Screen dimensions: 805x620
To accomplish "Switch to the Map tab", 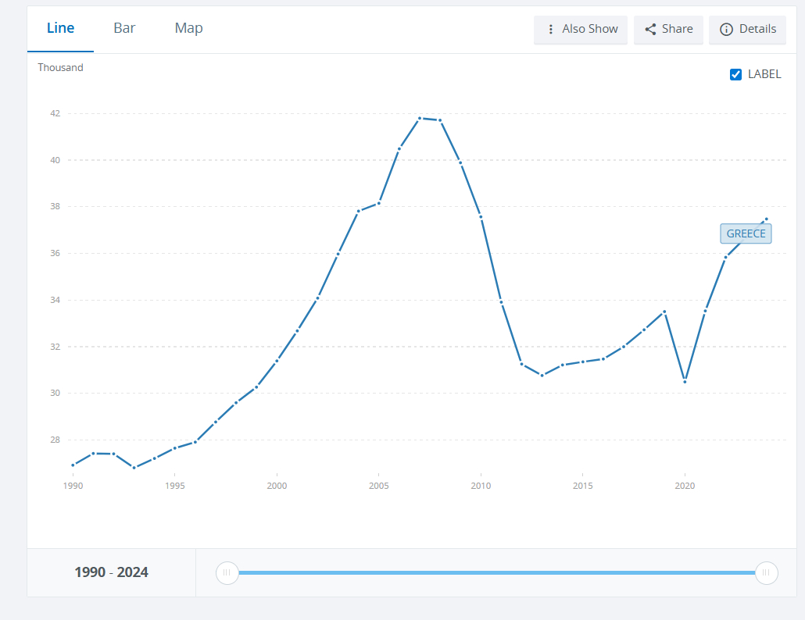I will 188,28.
